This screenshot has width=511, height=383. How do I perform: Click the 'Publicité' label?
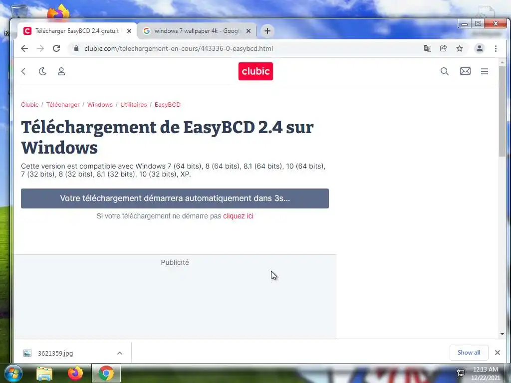pyautogui.click(x=175, y=262)
